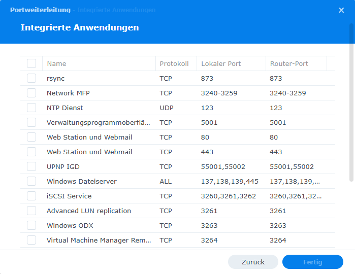Check the Advanced LUN replication checkbox
The height and width of the screenshot is (274, 355).
click(31, 211)
